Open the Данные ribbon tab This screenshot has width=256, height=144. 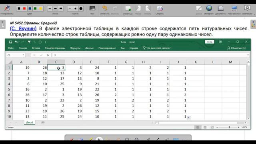[90, 48]
